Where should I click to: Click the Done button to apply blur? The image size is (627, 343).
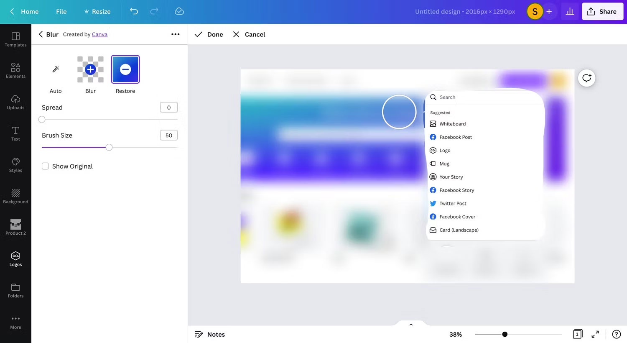tap(209, 34)
